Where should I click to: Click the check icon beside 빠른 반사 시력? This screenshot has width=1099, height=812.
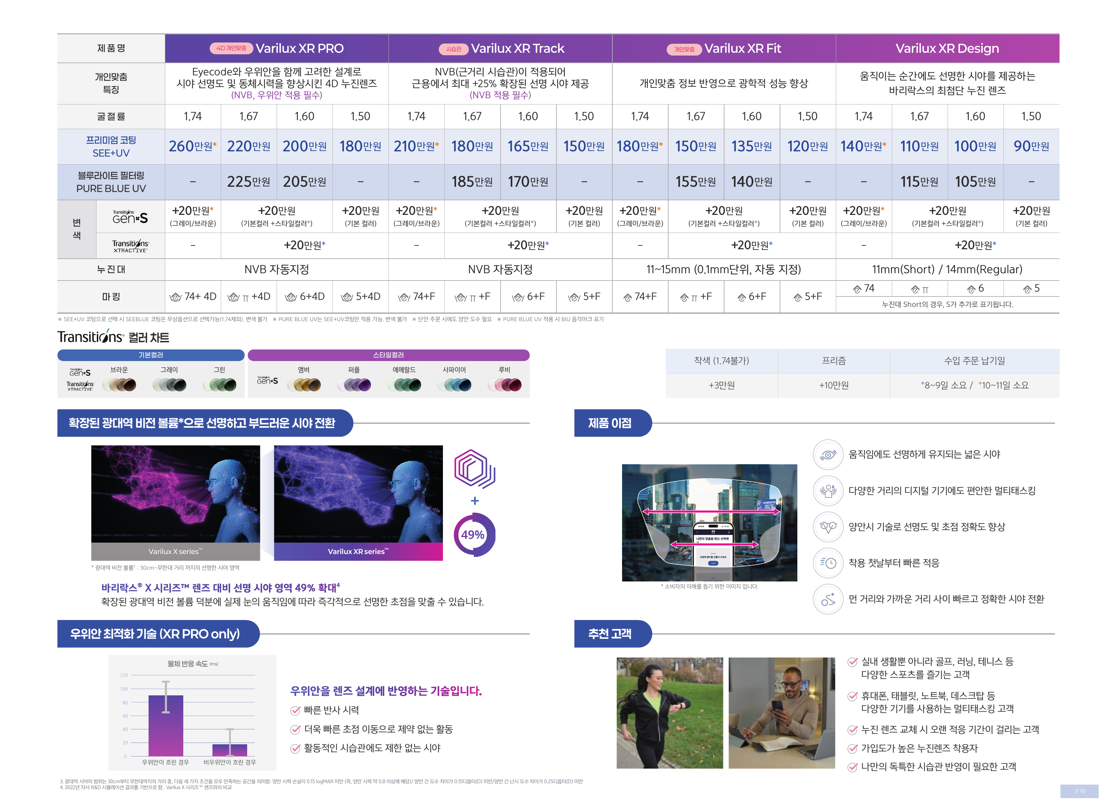295,710
